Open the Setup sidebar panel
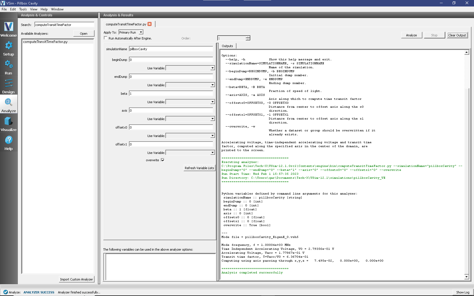Screen dimensions: 474x296 [8, 48]
